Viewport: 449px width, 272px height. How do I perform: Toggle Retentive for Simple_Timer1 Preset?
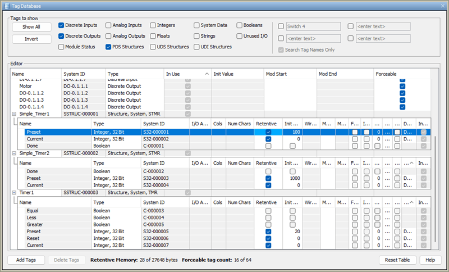pos(268,132)
